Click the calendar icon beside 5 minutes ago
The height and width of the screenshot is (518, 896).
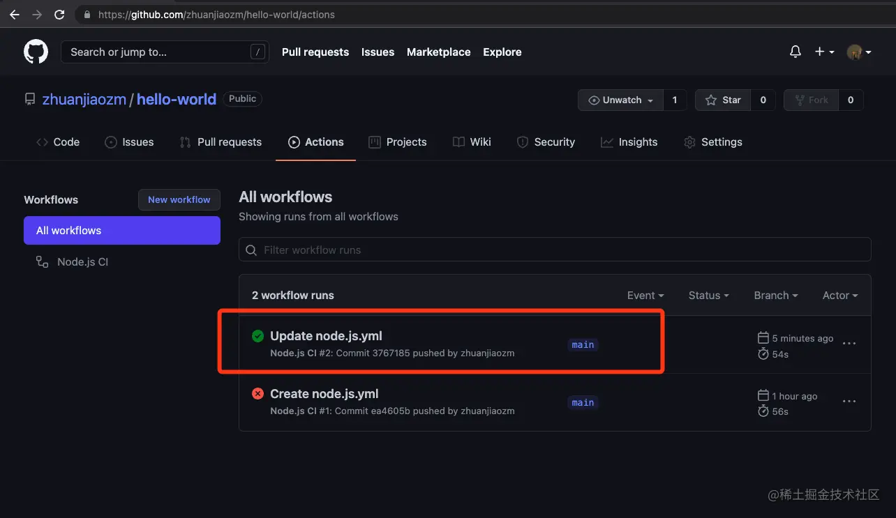click(763, 338)
